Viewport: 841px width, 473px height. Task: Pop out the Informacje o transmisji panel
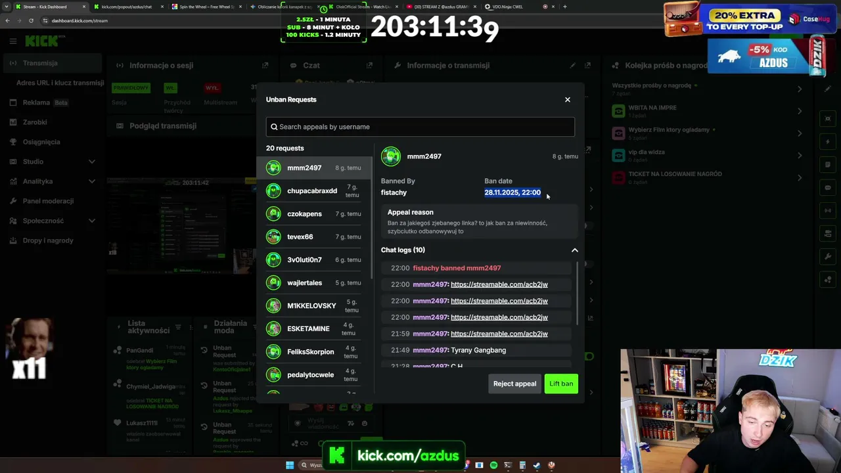(x=587, y=66)
